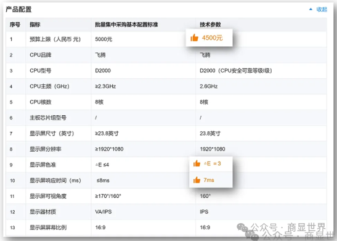Screen dimensions: 337x241
Task: Click the 23.8英寸 technical parameter
Action: (x=210, y=134)
